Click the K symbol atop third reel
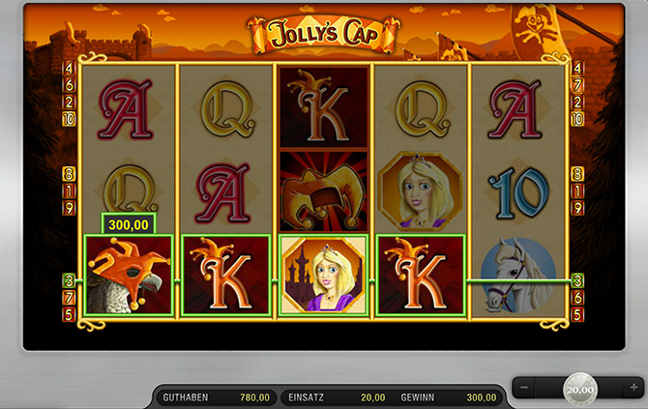This screenshot has height=409, width=648. [324, 107]
